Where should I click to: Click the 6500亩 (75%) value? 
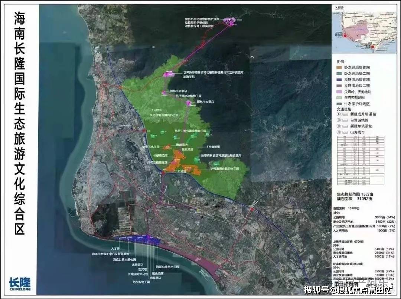(x=384, y=272)
